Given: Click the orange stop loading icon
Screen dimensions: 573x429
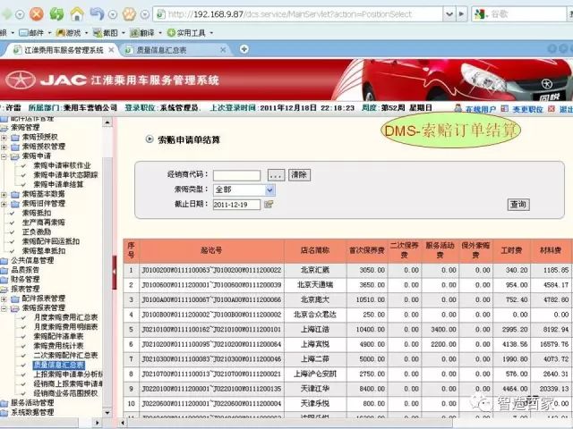Looking at the screenshot, I should click(36, 14).
